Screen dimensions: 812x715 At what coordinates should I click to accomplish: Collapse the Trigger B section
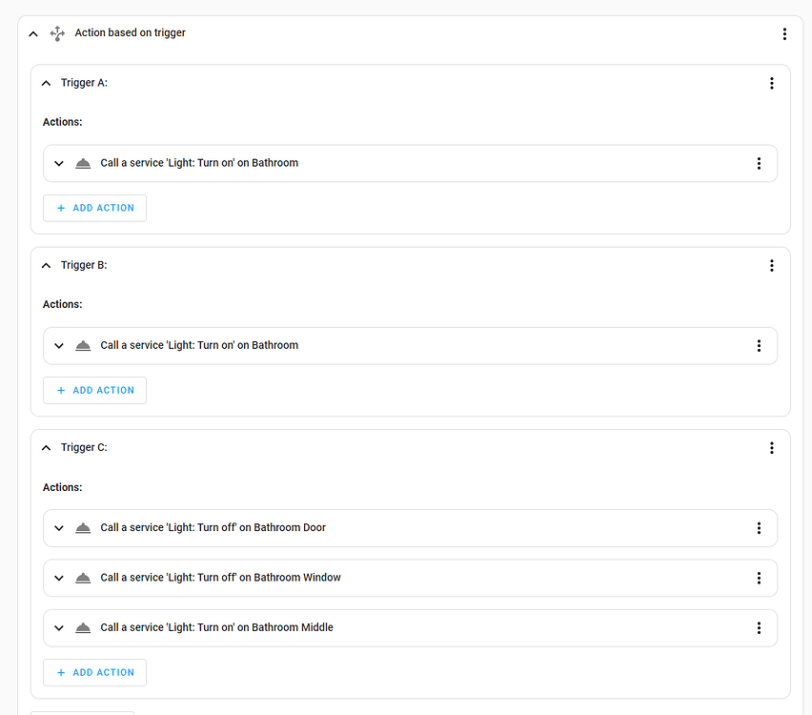(x=46, y=265)
